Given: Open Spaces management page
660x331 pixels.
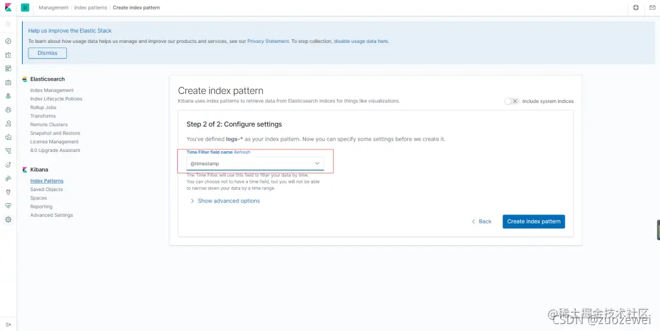Looking at the screenshot, I should [x=39, y=198].
